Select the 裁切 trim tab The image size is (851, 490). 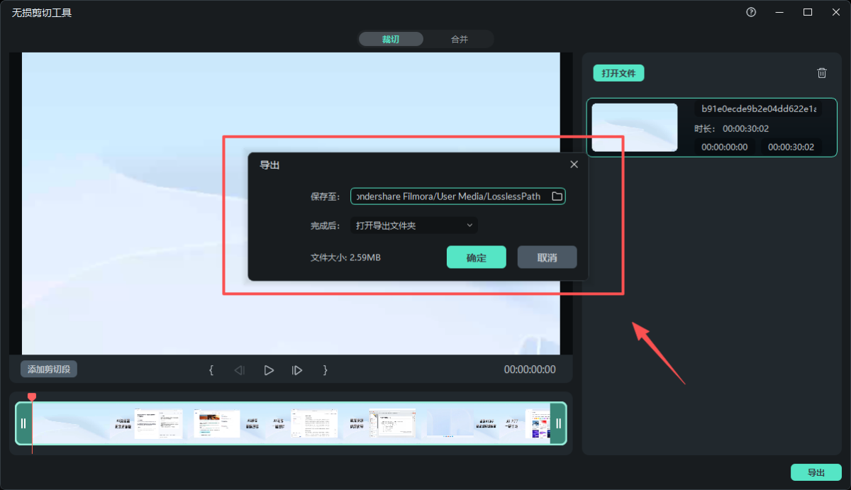tap(391, 39)
